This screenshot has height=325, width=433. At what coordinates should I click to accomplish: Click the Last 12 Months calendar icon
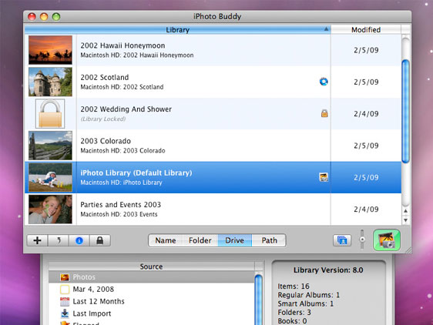tap(65, 302)
